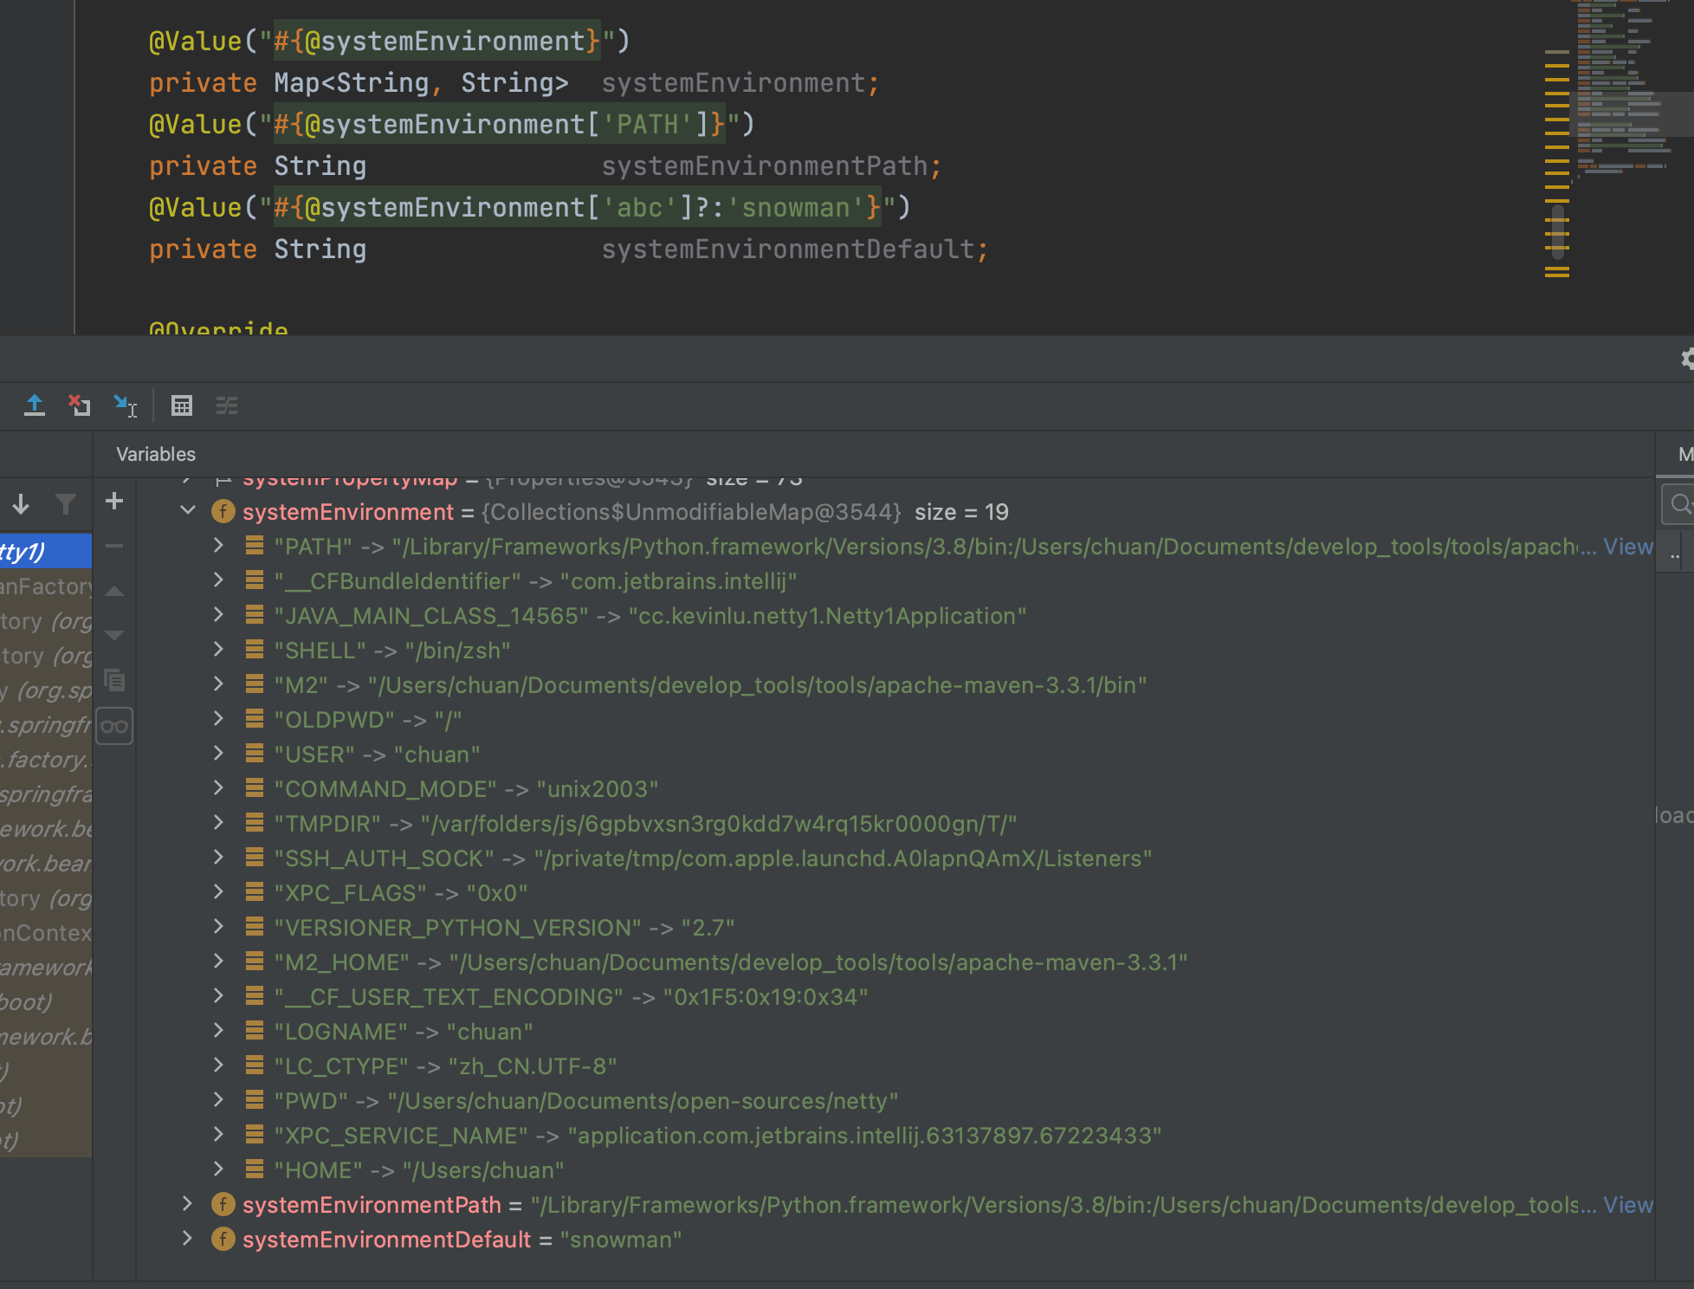
Task: Click the systemEnvironmentDefault field in code
Action: point(788,249)
